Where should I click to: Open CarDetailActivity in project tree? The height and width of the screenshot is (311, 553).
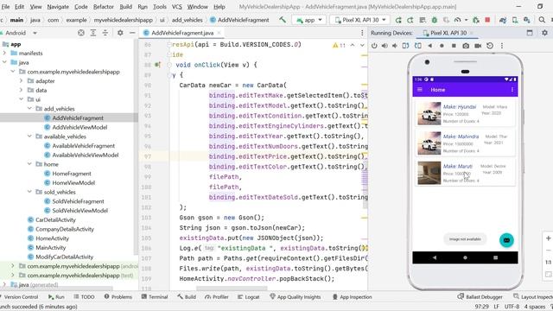pos(55,219)
